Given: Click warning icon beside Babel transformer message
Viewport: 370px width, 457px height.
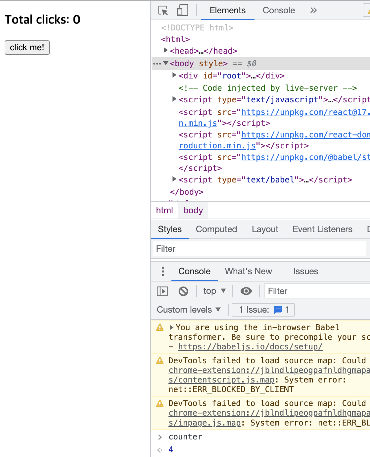Looking at the screenshot, I should [160, 328].
